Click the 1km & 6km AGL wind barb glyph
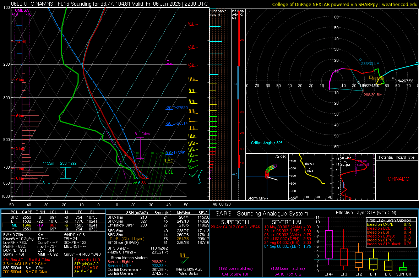The height and width of the screenshot is (278, 419). click(184, 258)
